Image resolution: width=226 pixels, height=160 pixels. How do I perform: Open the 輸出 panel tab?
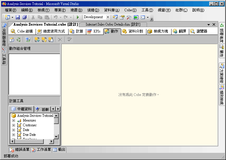(x=59, y=150)
